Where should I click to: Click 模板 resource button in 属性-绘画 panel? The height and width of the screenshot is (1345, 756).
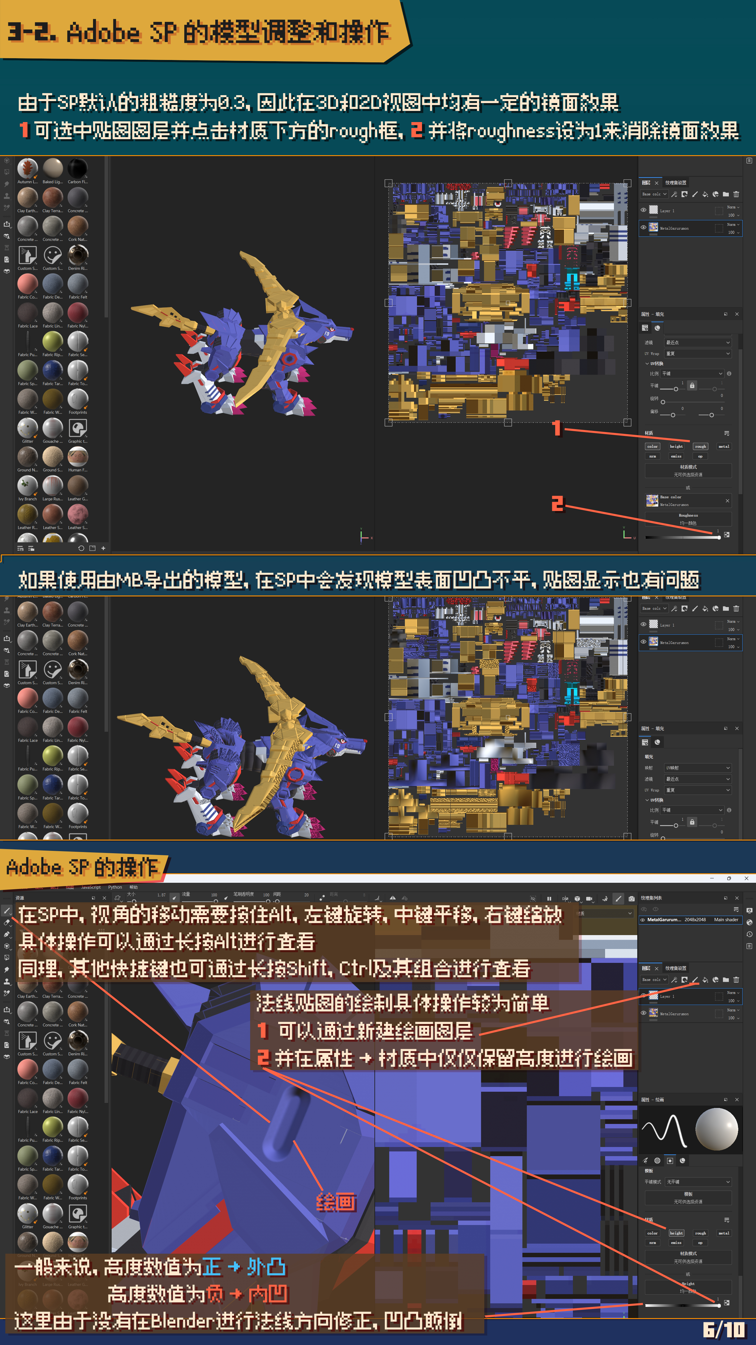pyautogui.click(x=688, y=1198)
